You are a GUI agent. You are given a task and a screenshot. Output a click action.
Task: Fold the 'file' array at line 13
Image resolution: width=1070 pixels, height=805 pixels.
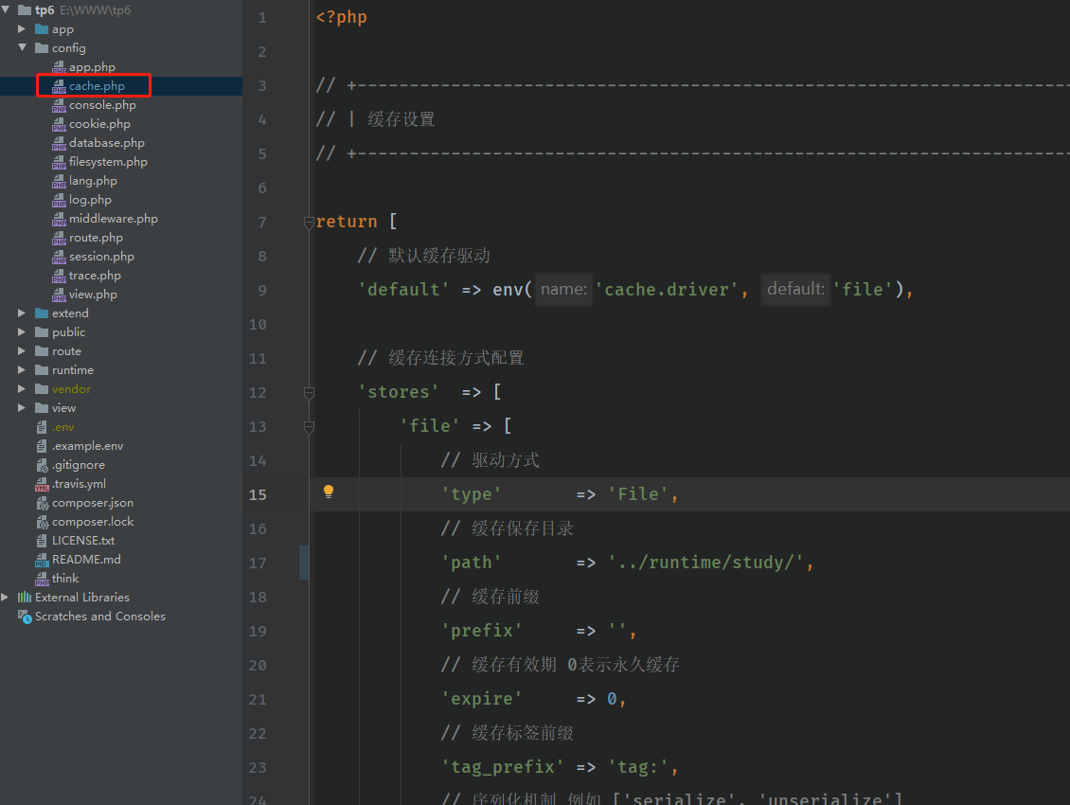[309, 427]
